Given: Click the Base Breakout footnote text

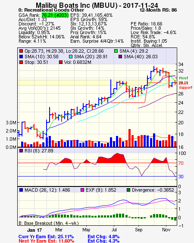Looking at the screenshot, I should [49, 223].
